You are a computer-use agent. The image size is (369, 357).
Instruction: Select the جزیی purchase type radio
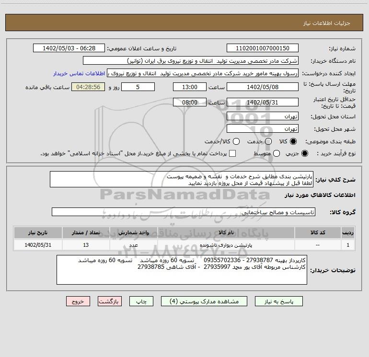[x=304, y=154]
